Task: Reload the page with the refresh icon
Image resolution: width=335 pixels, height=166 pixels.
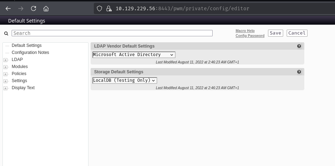Action: (33, 8)
